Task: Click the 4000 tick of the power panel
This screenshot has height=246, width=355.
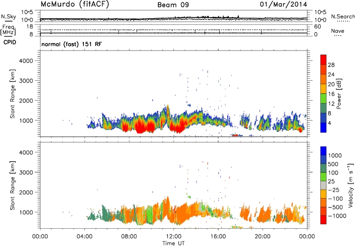Action: point(26,61)
